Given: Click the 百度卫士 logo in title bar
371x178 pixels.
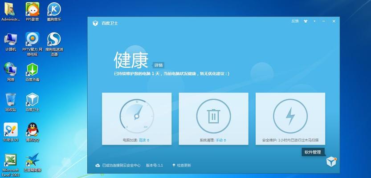Looking at the screenshot, I should click(x=95, y=23).
